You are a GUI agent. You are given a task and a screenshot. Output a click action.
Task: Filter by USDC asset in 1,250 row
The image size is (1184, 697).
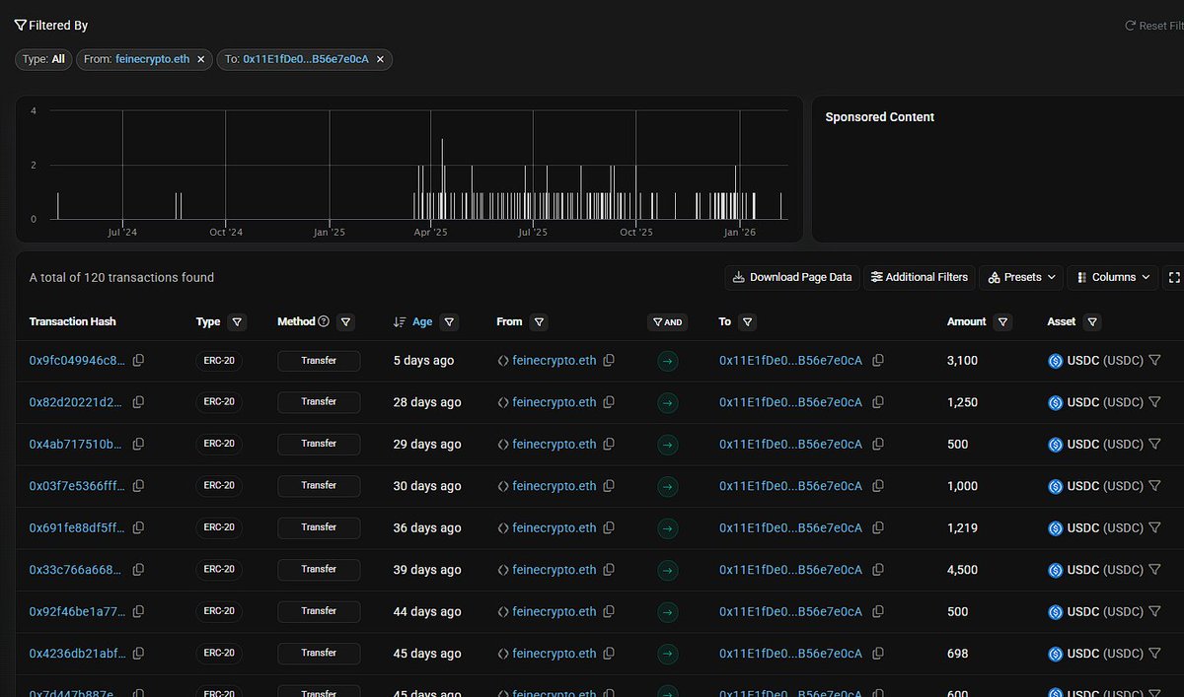pos(1154,402)
